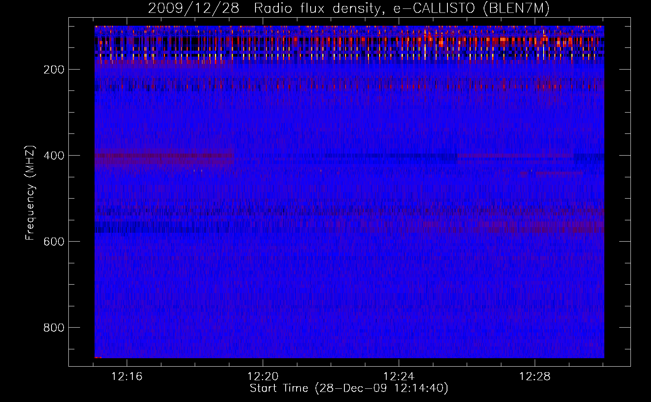Viewport: 651px width, 402px height.
Task: Click the 12:16 time tick label
Action: pyautogui.click(x=127, y=377)
